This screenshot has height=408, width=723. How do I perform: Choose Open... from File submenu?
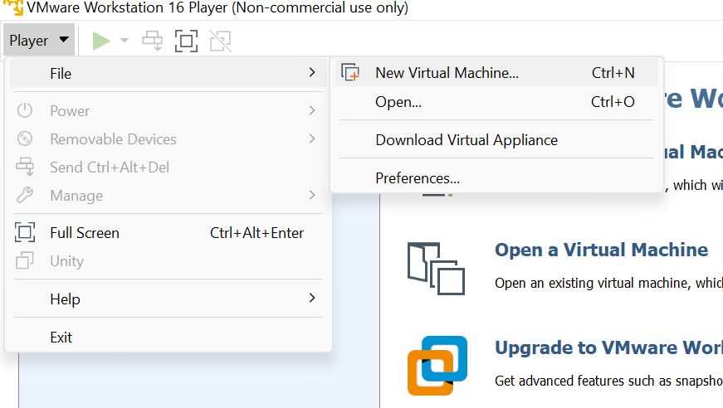[x=496, y=102]
